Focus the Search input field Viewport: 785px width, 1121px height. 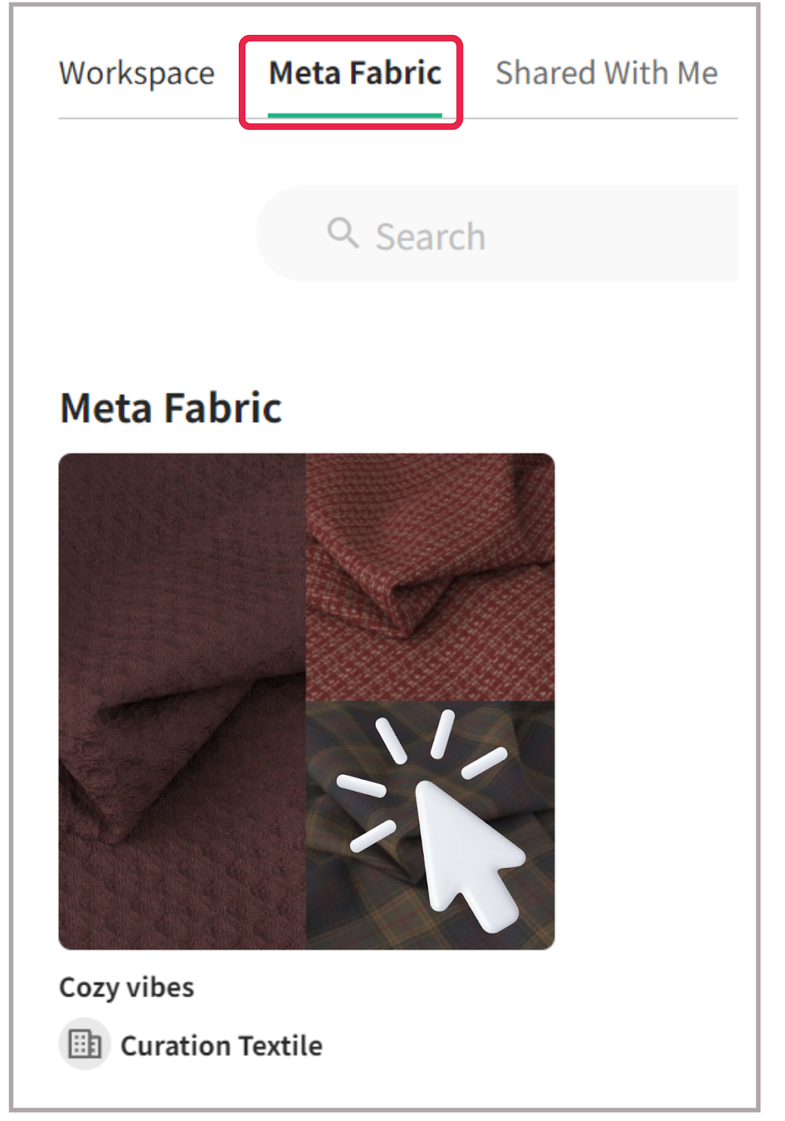pos(497,233)
